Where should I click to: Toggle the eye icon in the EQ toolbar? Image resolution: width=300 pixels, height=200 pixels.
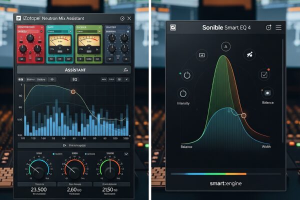point(52,79)
